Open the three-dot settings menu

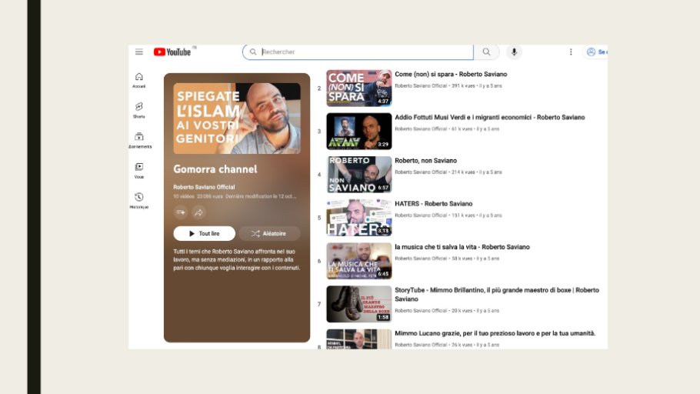[x=571, y=52]
